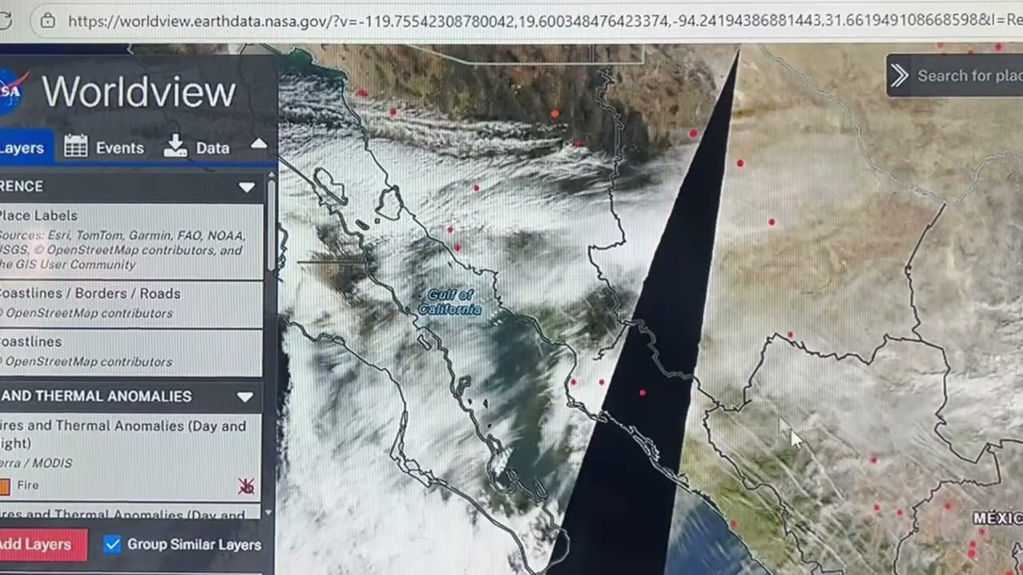Screen dimensions: 1023x575
Task: Click the crossed-out pointer icon on fire layer
Action: coord(246,486)
